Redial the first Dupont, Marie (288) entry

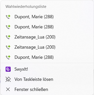tap(47, 17)
